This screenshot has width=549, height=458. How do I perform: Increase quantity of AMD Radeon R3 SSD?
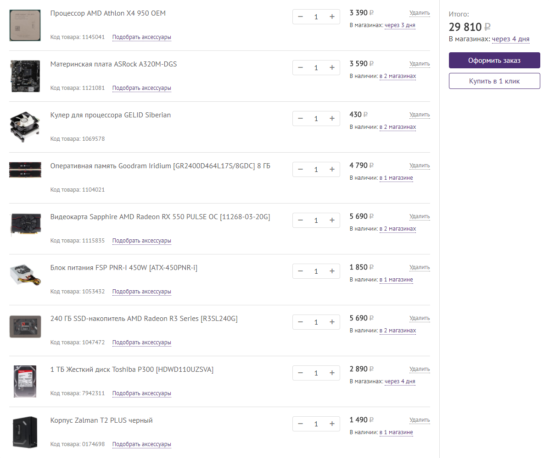pyautogui.click(x=332, y=322)
